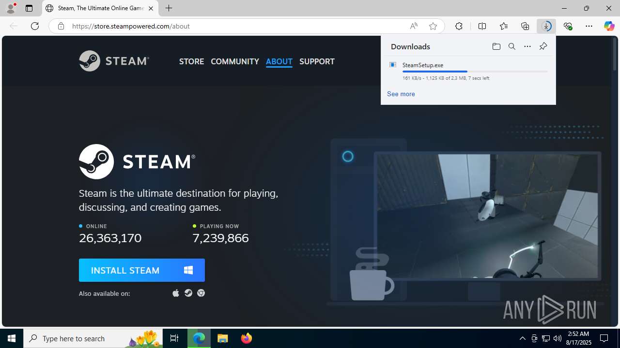View site information lock icon

[61, 26]
